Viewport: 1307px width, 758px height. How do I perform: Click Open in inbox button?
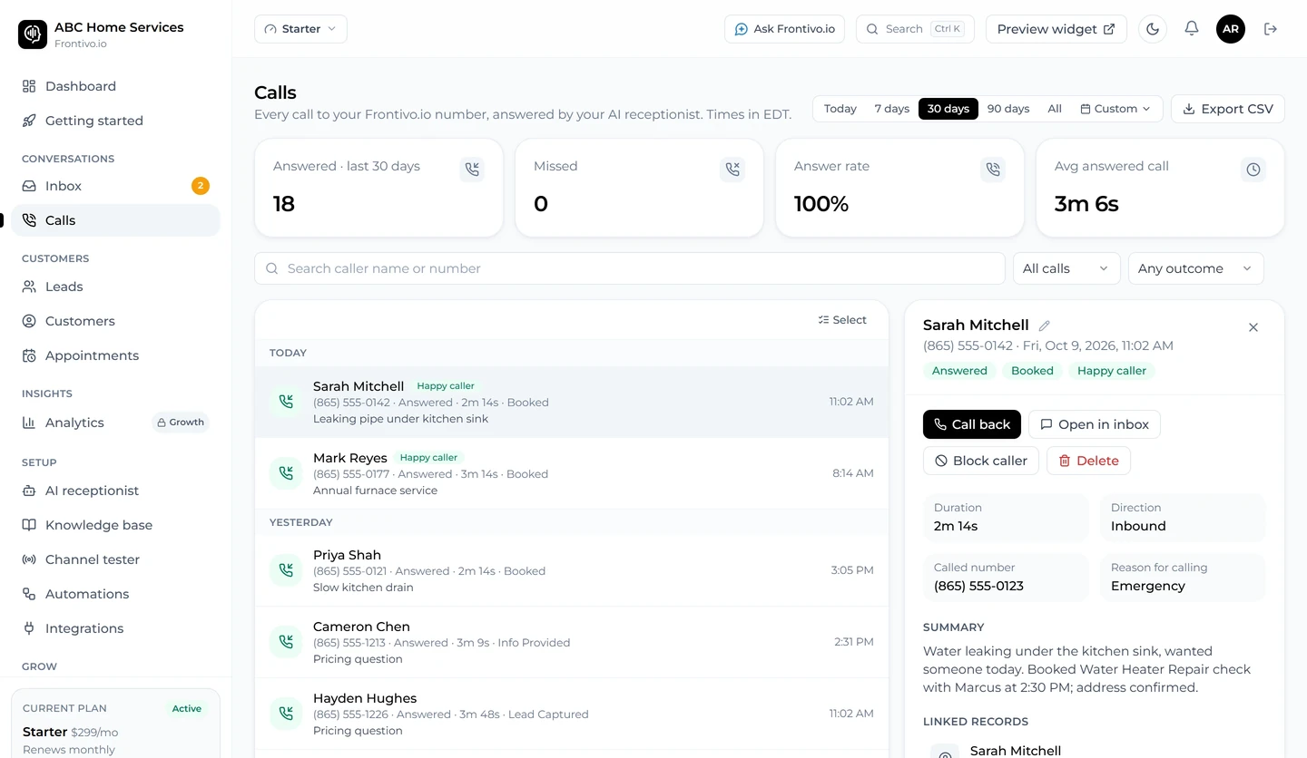1095,424
